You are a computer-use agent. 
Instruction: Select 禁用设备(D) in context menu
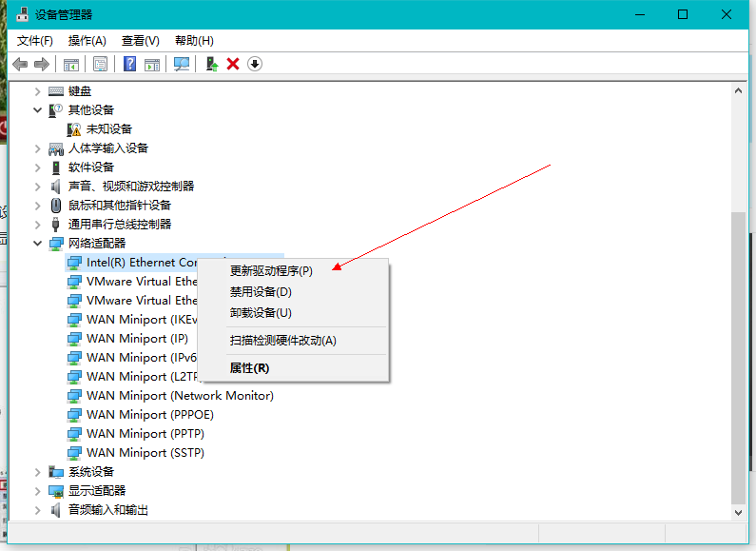261,292
